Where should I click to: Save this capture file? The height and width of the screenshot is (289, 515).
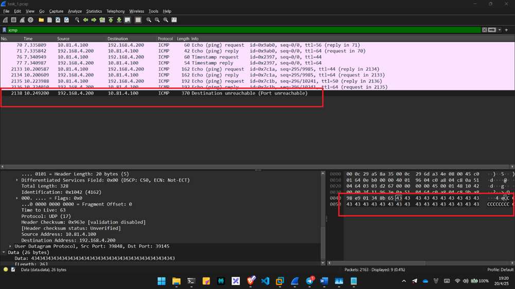click(49, 20)
